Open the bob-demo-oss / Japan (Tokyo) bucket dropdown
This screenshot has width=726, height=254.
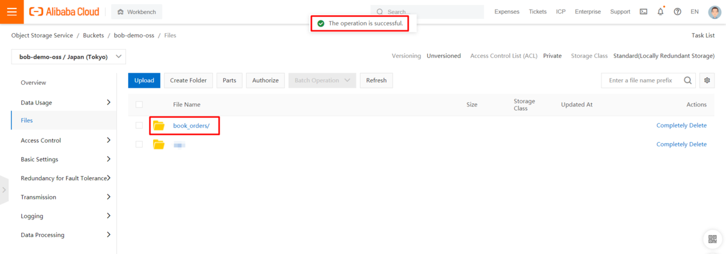[68, 57]
